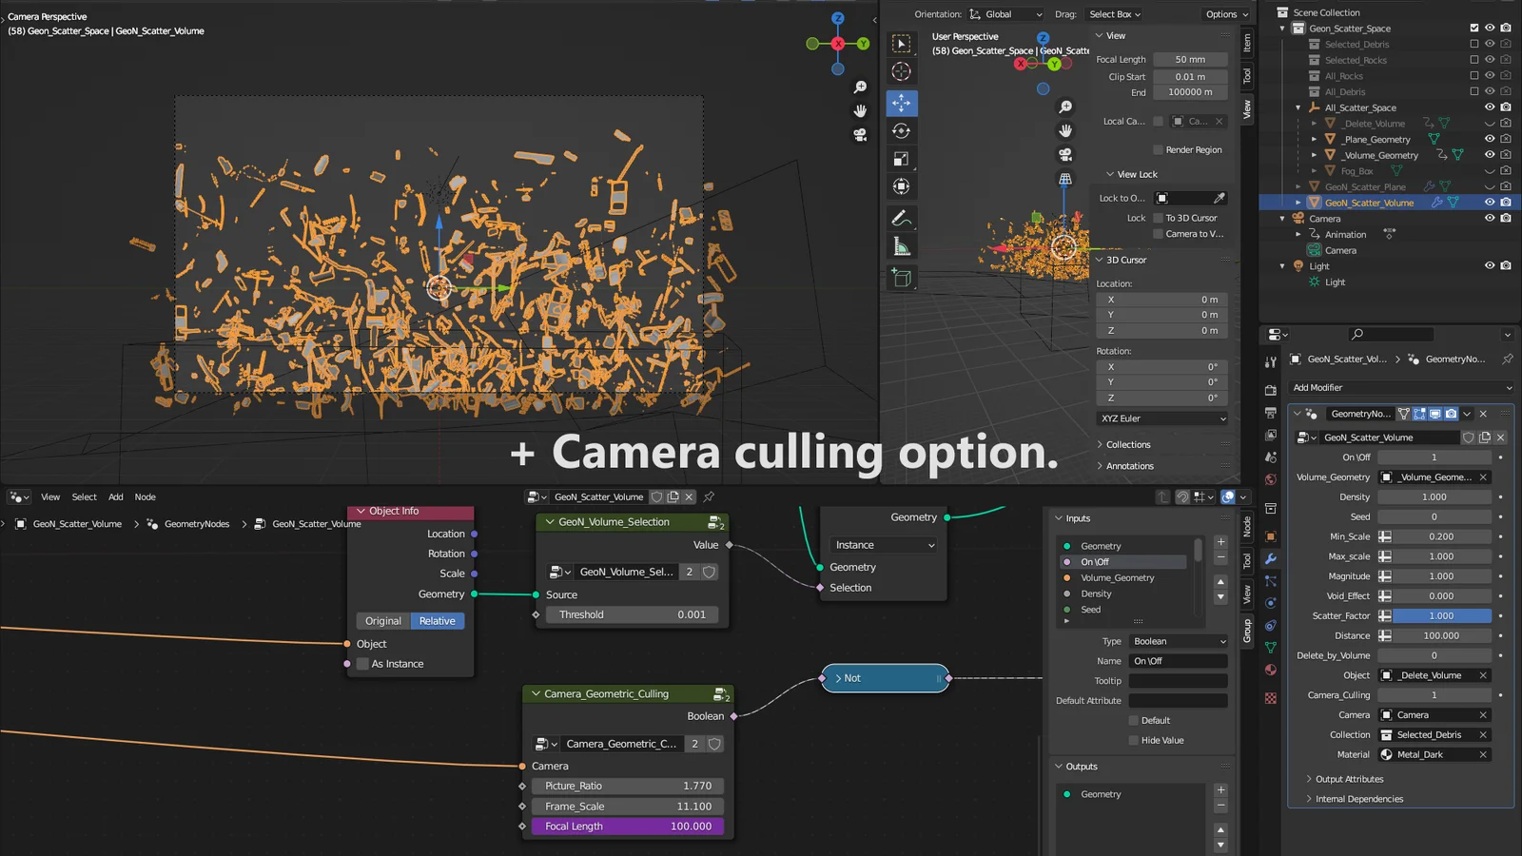Click the Select menu in node editor header
This screenshot has height=856, width=1522.
pyautogui.click(x=84, y=496)
